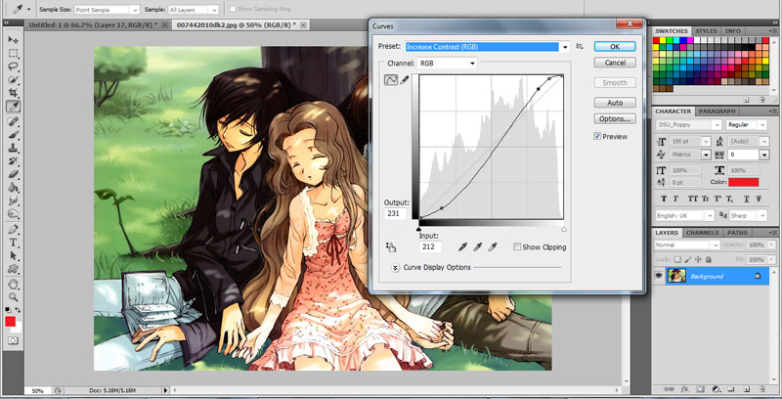Select the Eraser tool
The width and height of the screenshot is (782, 399).
[x=13, y=174]
